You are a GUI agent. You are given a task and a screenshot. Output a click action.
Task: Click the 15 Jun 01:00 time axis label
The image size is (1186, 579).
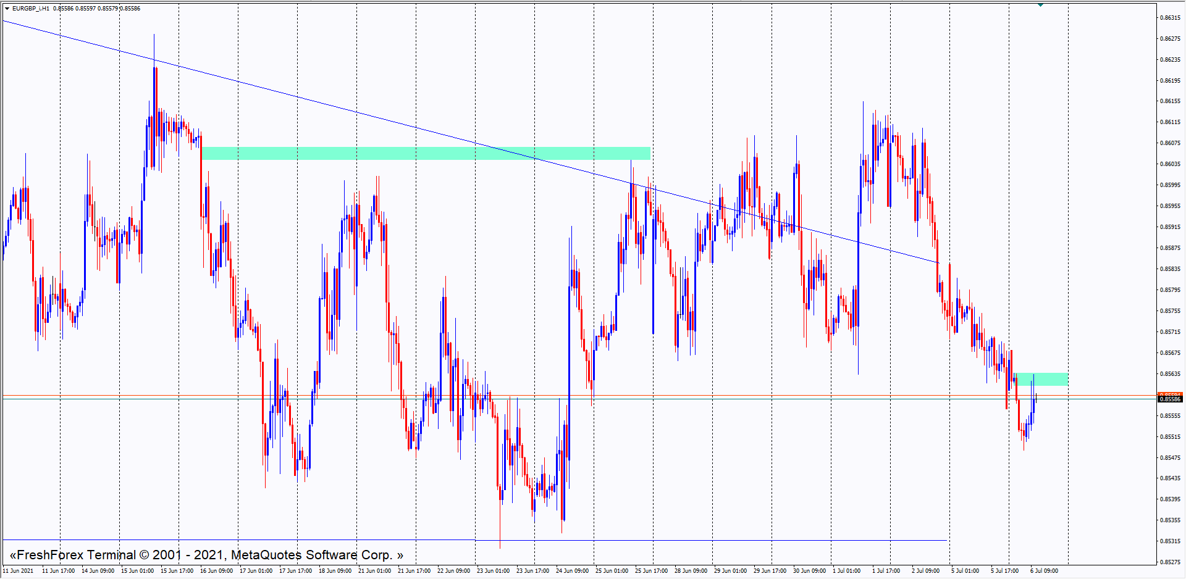[137, 571]
